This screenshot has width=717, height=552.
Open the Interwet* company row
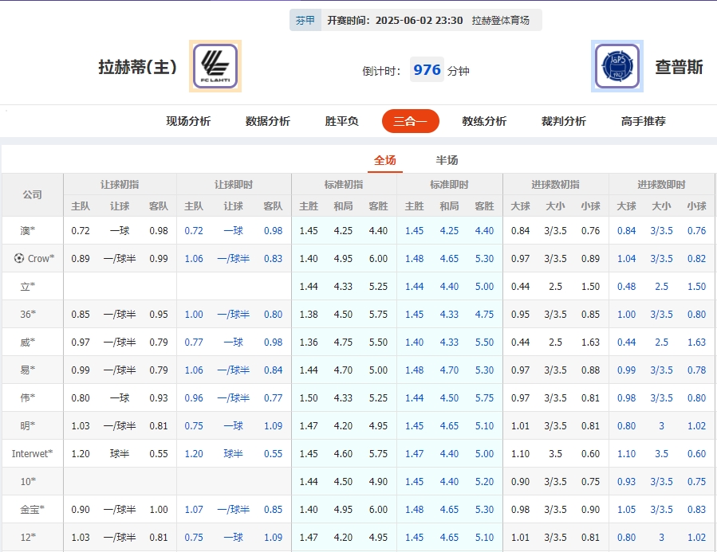[x=31, y=453]
